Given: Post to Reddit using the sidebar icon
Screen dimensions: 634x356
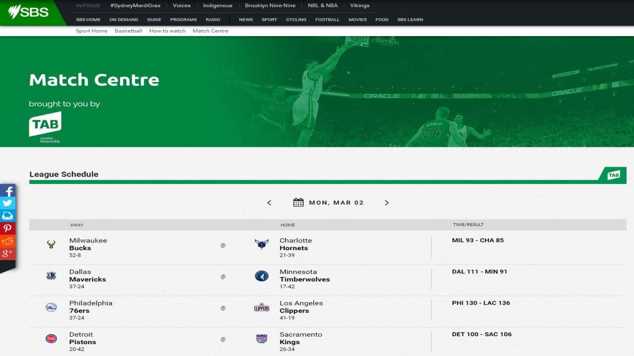Looking at the screenshot, I should [x=7, y=240].
